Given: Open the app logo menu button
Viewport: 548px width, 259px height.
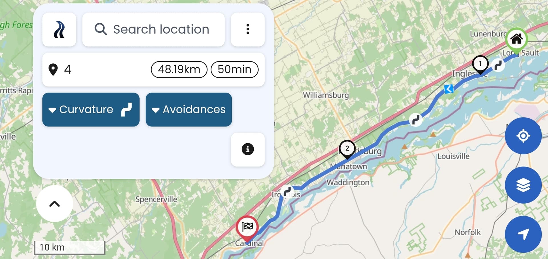Looking at the screenshot, I should (x=59, y=29).
